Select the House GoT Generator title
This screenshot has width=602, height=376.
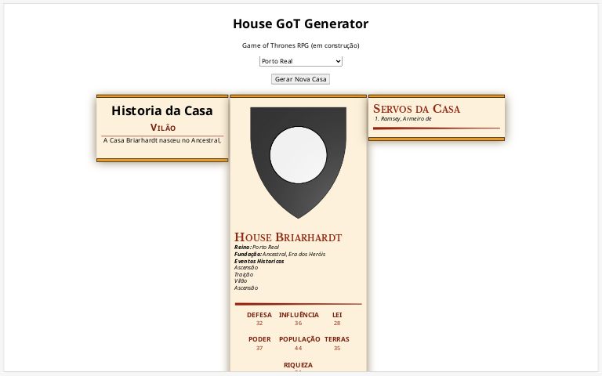300,24
